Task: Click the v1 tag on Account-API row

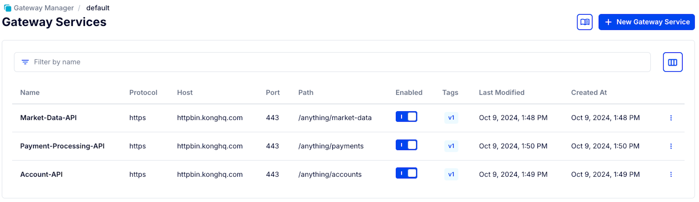Action: click(451, 174)
